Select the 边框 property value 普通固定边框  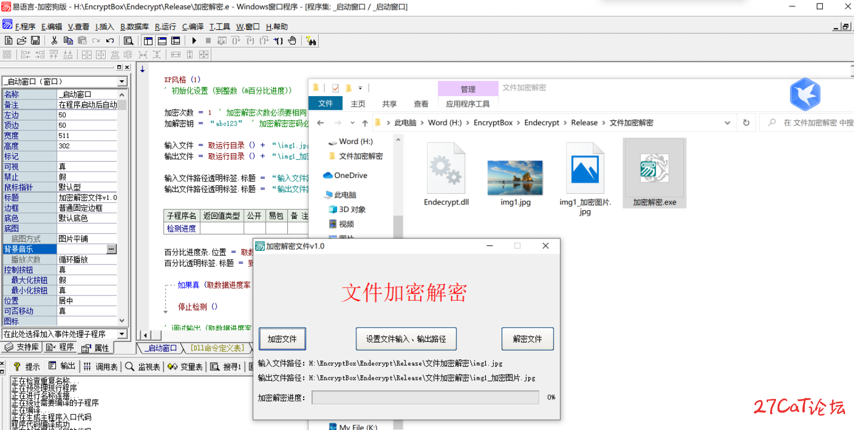pos(87,208)
